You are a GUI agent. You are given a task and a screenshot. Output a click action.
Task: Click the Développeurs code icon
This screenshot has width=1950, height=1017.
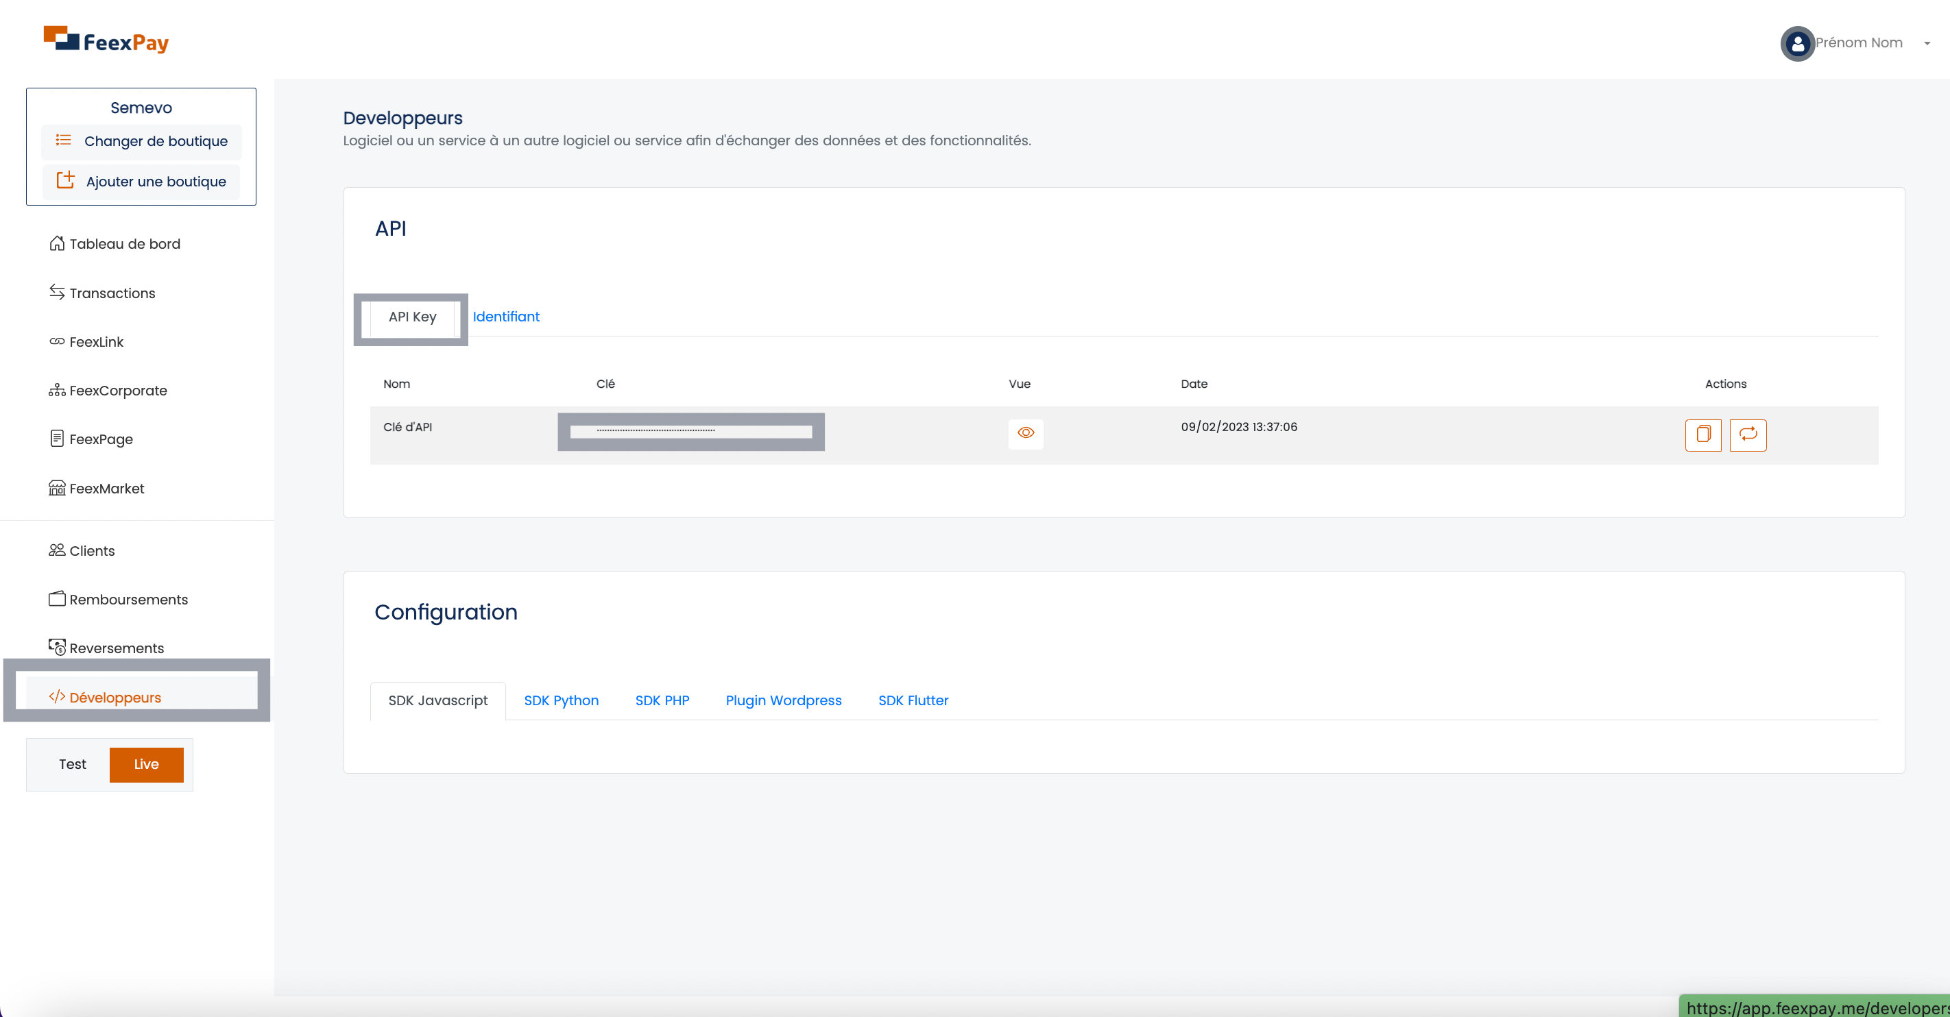(x=57, y=696)
